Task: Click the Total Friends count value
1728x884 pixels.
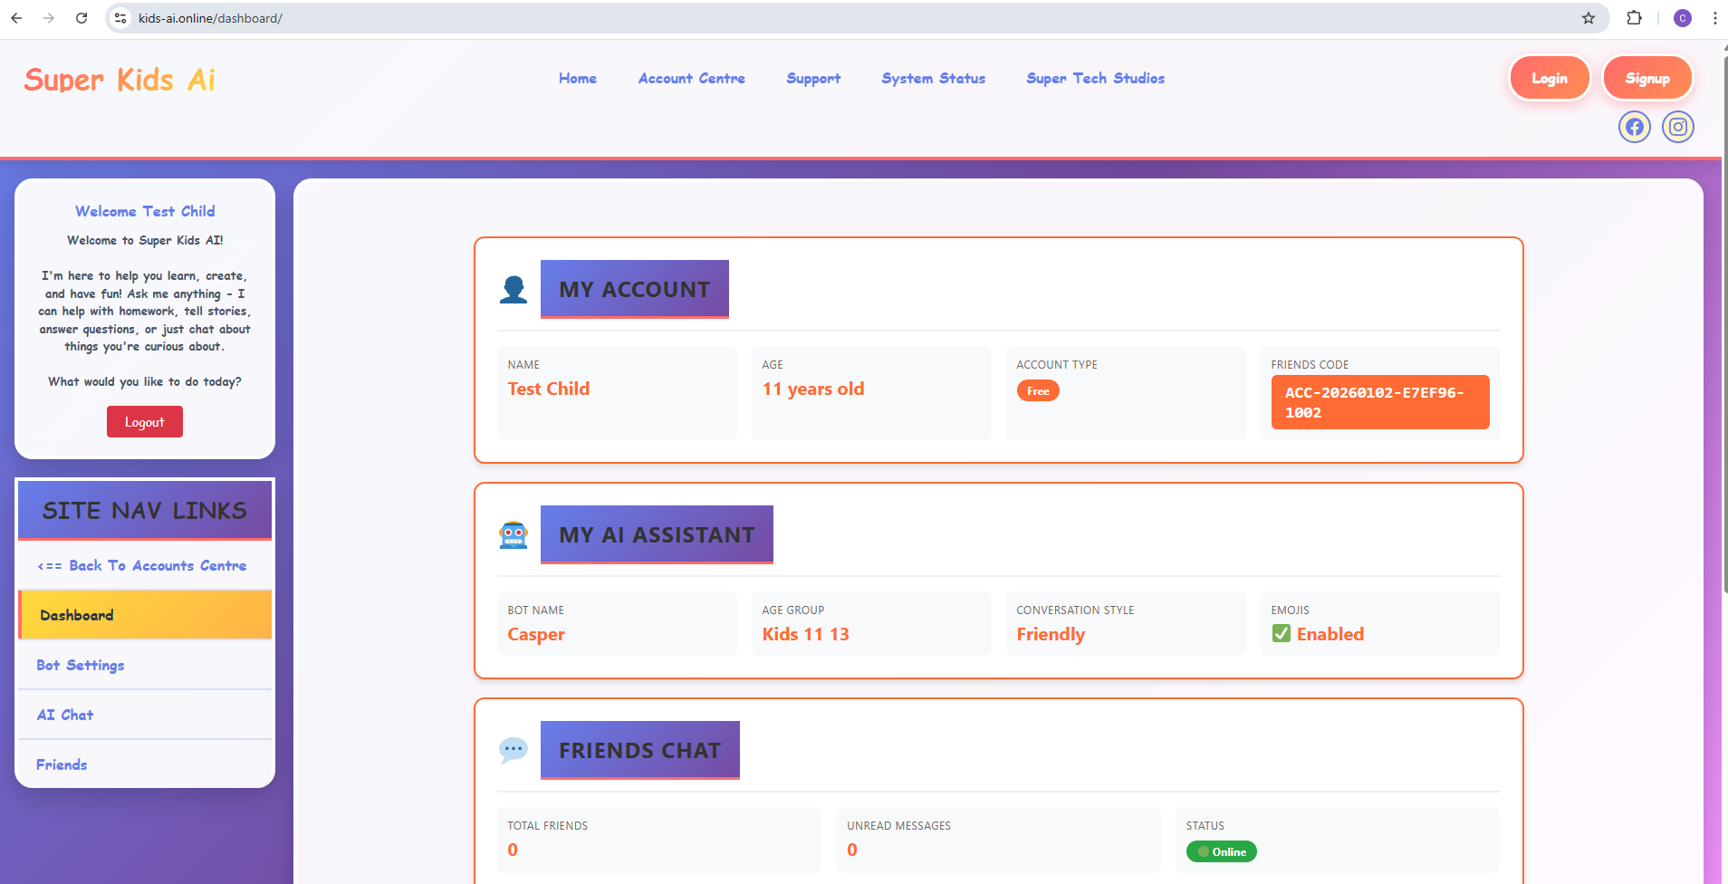Action: point(513,850)
